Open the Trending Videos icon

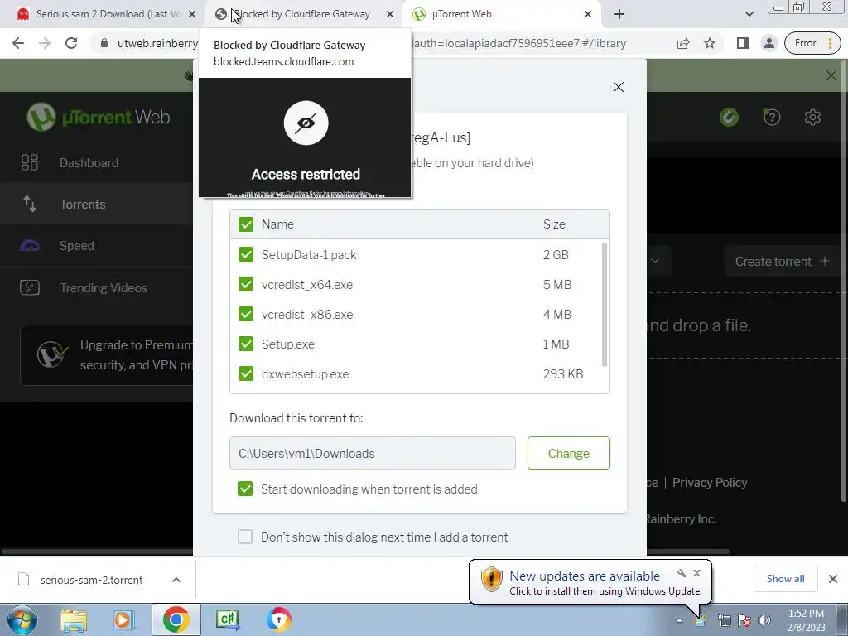(30, 287)
